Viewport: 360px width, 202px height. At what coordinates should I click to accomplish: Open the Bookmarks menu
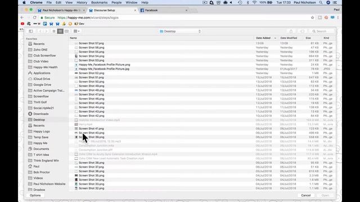pyautogui.click(x=99, y=2)
